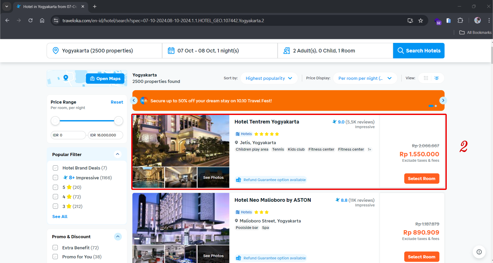Collapse the Promo & Discount section
Viewport: 493px width, 263px height.
coord(118,236)
